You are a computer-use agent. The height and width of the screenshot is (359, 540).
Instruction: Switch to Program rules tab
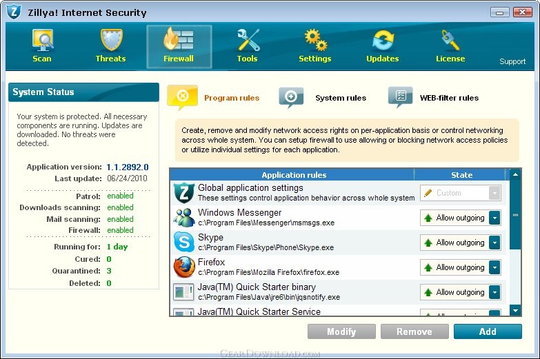pyautogui.click(x=232, y=98)
